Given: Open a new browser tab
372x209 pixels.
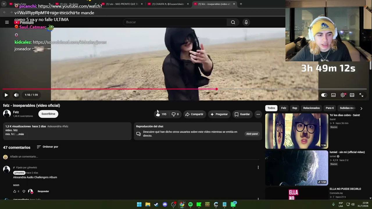Looking at the screenshot, I should coord(241,4).
